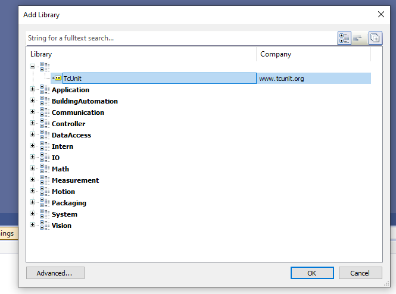Screen dimensions: 396x294
Task: Click the TcUnit library icon
Action: [57, 78]
